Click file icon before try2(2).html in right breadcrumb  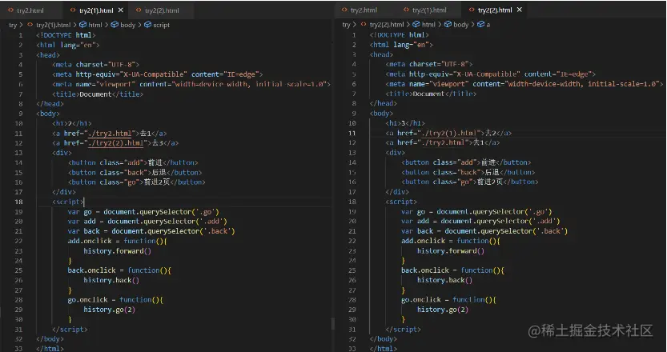pos(364,24)
